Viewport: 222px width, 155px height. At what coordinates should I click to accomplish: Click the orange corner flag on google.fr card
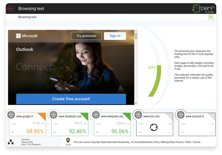click(x=43, y=116)
